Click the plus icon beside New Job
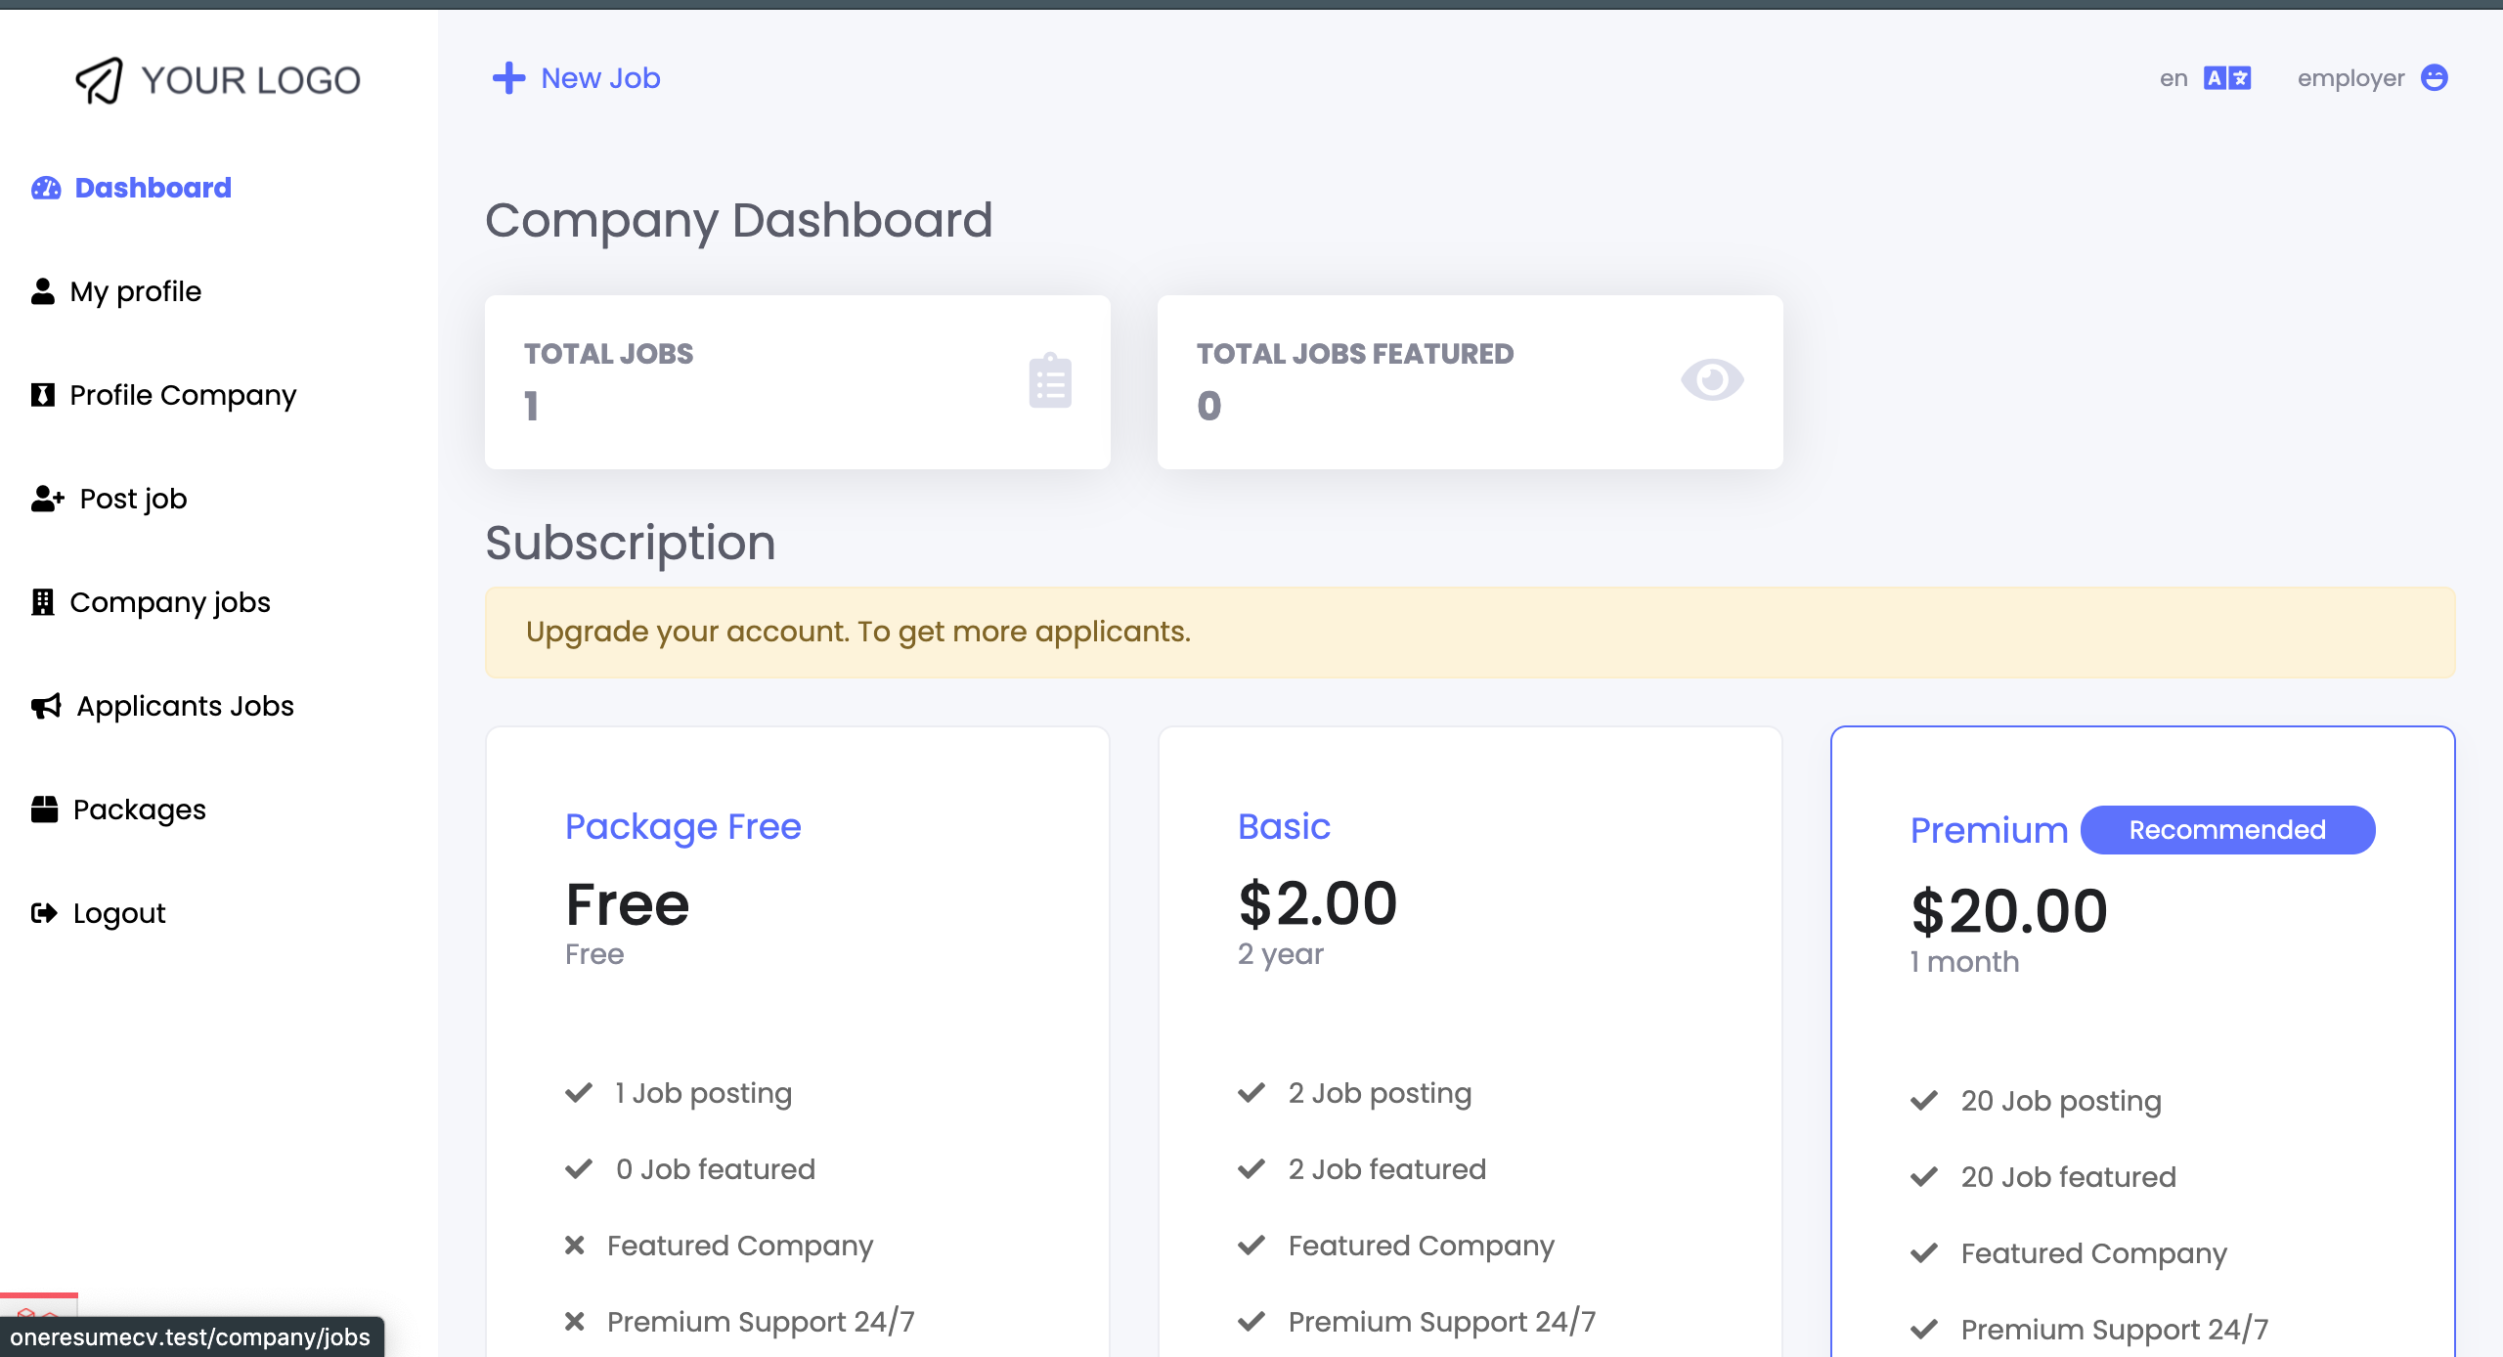The width and height of the screenshot is (2503, 1357). [x=508, y=78]
